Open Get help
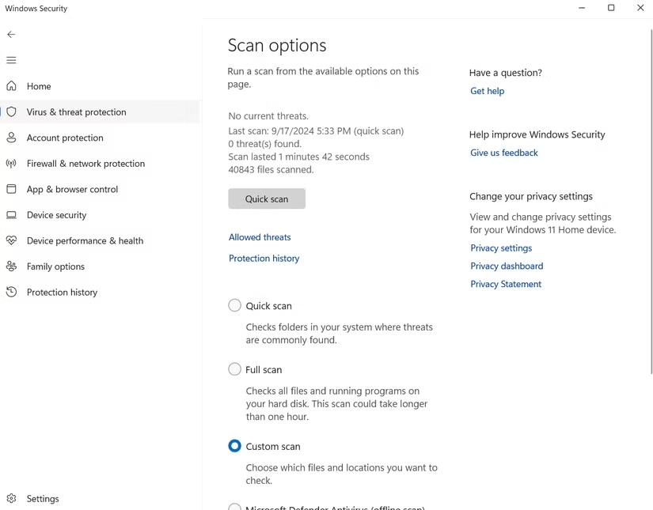 click(x=487, y=90)
